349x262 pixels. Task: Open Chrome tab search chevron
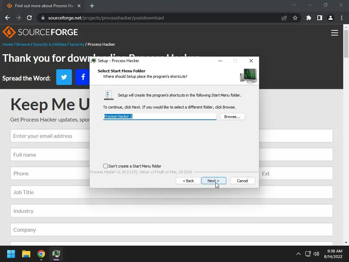point(294,5)
